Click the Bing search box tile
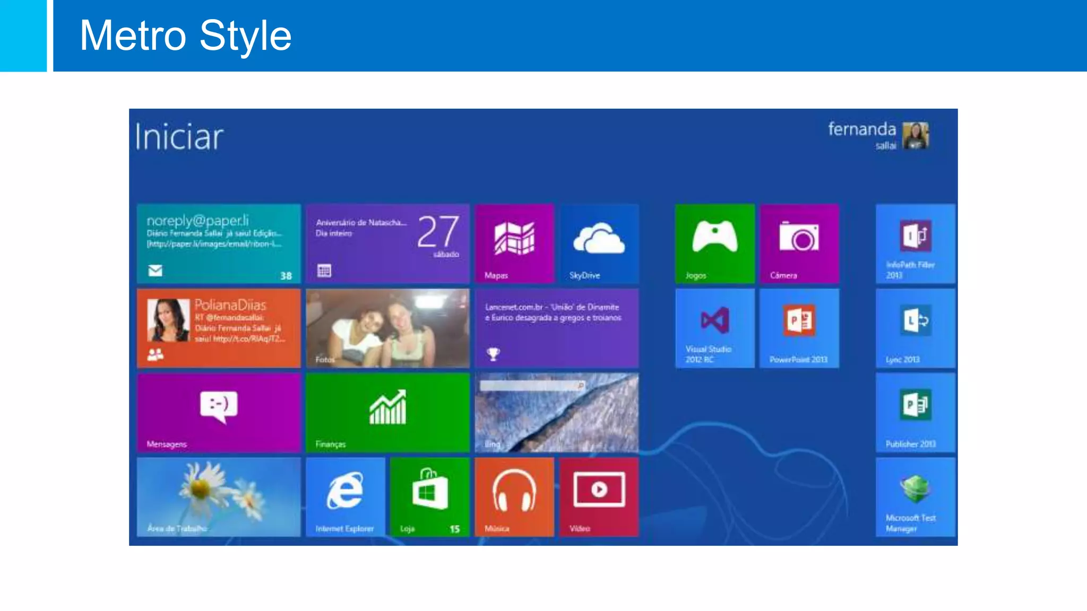Image resolution: width=1087 pixels, height=611 pixels. pos(532,386)
